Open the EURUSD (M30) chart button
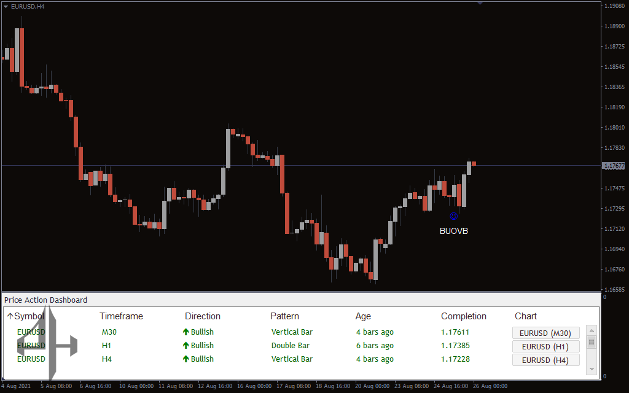The image size is (629, 393). (x=545, y=333)
